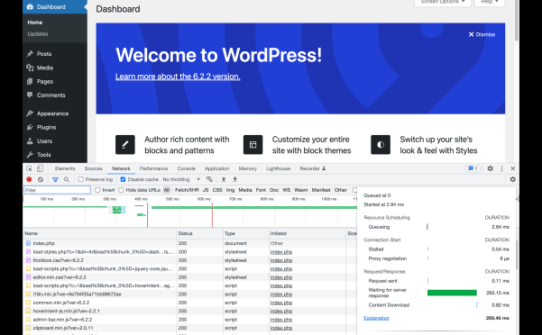542x335 pixels.
Task: Check the Hide data URLs checkbox
Action: point(121,190)
